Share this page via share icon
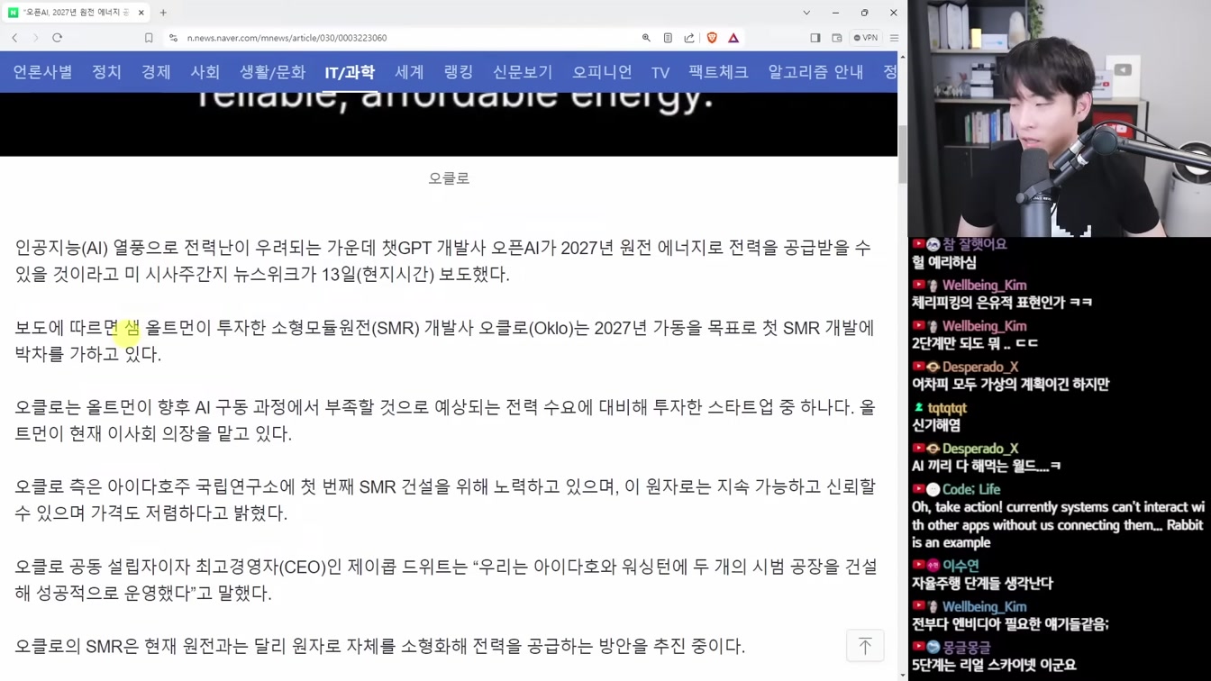The width and height of the screenshot is (1211, 681). coord(689,38)
